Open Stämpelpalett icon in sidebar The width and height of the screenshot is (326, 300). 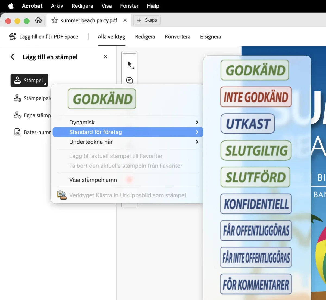(x=17, y=98)
